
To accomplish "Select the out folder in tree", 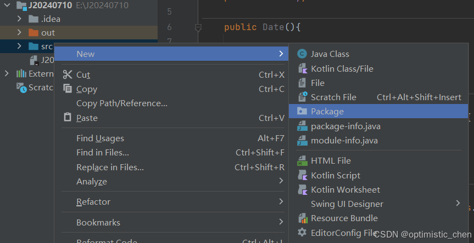I will tap(48, 32).
